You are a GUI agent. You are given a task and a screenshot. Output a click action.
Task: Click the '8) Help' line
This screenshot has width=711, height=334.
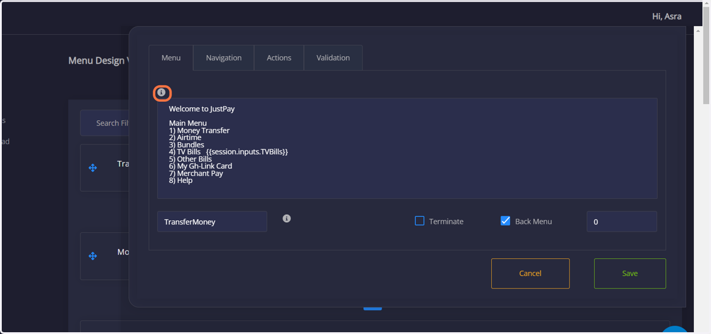181,181
